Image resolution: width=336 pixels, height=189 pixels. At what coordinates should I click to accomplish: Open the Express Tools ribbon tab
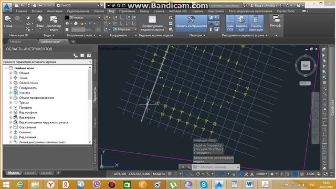[x=286, y=11]
